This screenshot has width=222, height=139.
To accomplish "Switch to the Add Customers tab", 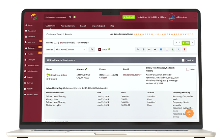I will point(67,26).
